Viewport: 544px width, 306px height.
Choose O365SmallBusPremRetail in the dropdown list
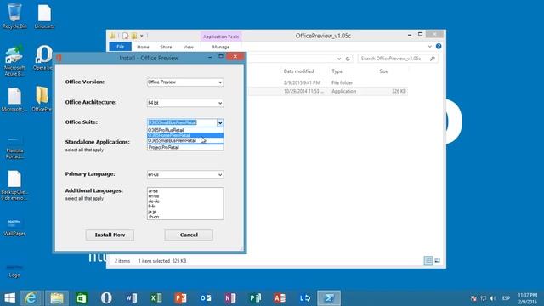point(185,140)
